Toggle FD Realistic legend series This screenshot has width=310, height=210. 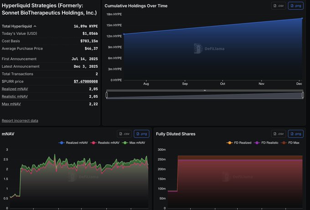coord(266,143)
